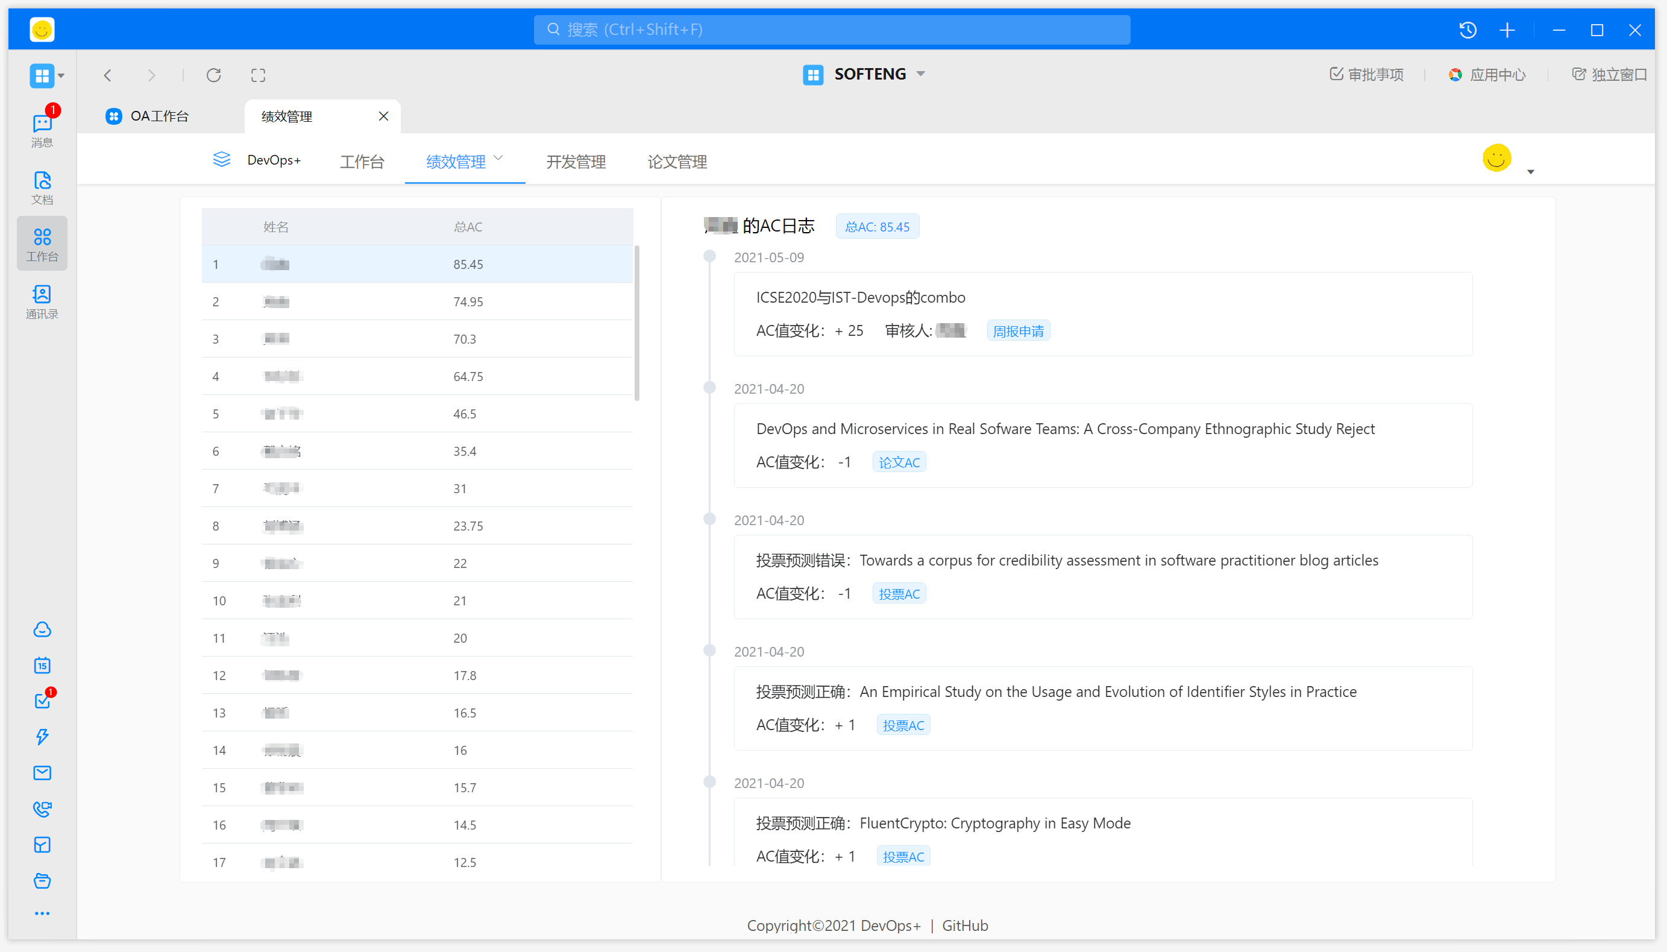Click the calendar icon in the left sidebar
This screenshot has height=952, width=1667.
42,666
